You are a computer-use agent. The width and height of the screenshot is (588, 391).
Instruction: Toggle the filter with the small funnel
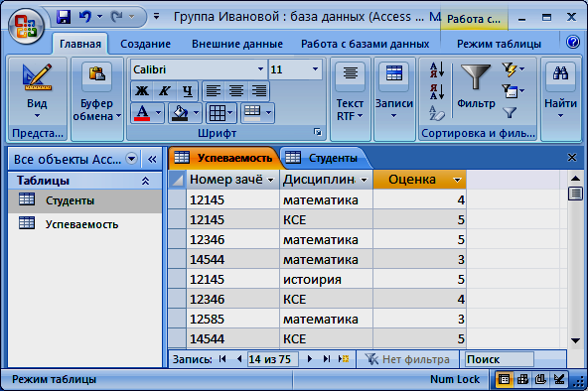coord(510,112)
